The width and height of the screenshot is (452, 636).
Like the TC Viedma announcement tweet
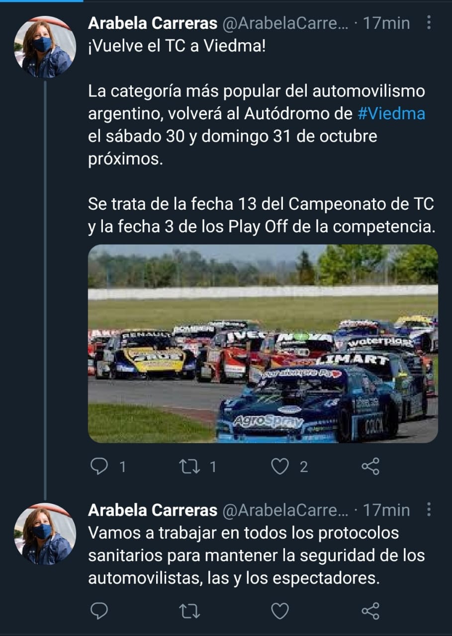coord(281,466)
